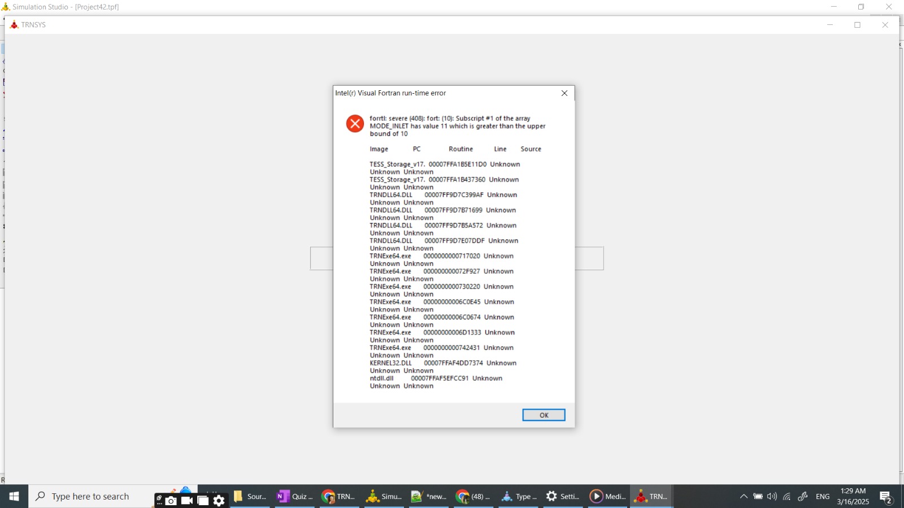Change the ENG input language
Image resolution: width=904 pixels, height=508 pixels.
(x=823, y=496)
